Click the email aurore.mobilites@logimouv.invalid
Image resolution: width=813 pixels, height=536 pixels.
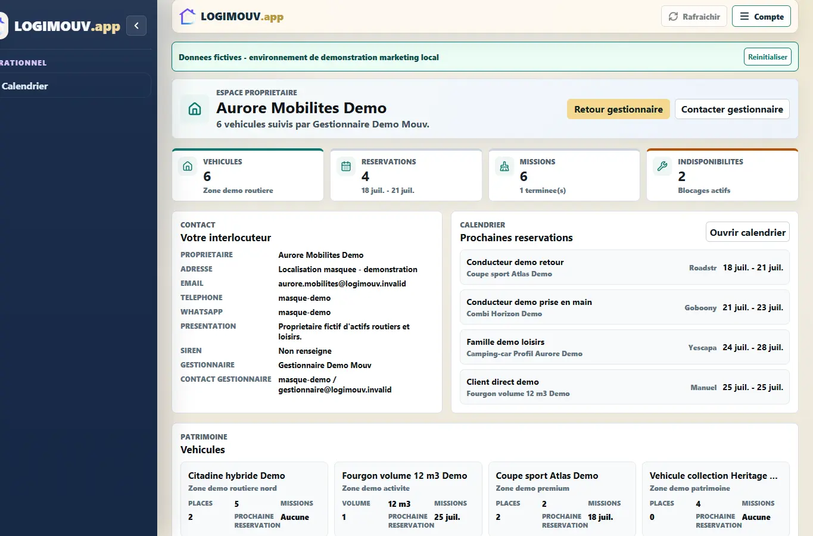click(x=342, y=283)
